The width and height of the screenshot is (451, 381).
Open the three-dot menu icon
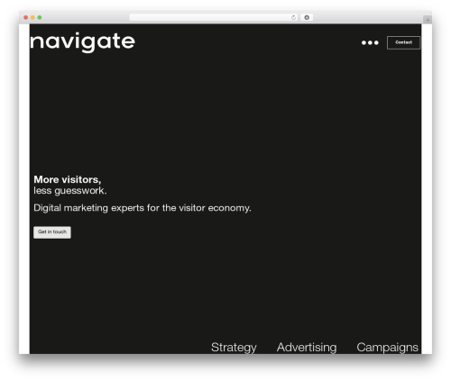[x=370, y=42]
